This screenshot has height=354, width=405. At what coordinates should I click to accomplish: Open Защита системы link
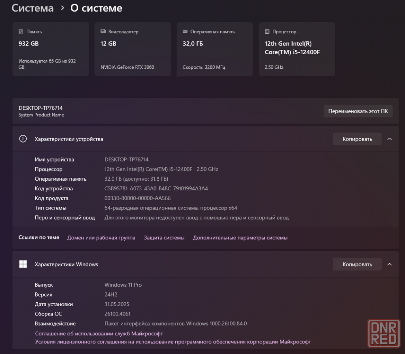click(164, 238)
